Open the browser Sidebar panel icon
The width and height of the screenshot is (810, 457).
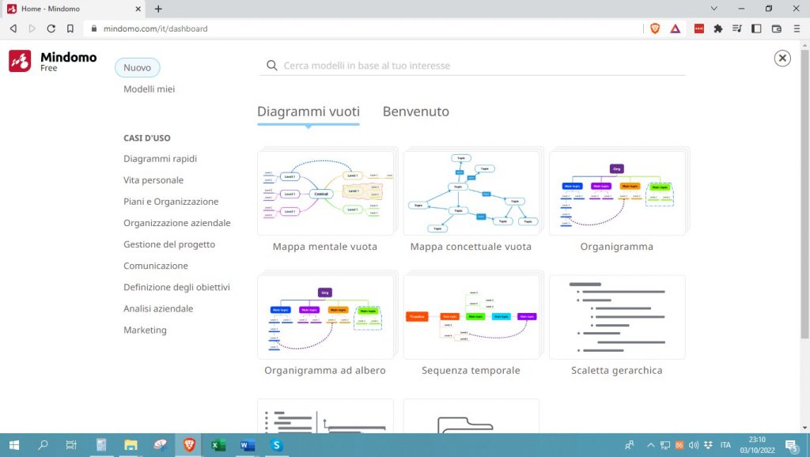point(758,28)
